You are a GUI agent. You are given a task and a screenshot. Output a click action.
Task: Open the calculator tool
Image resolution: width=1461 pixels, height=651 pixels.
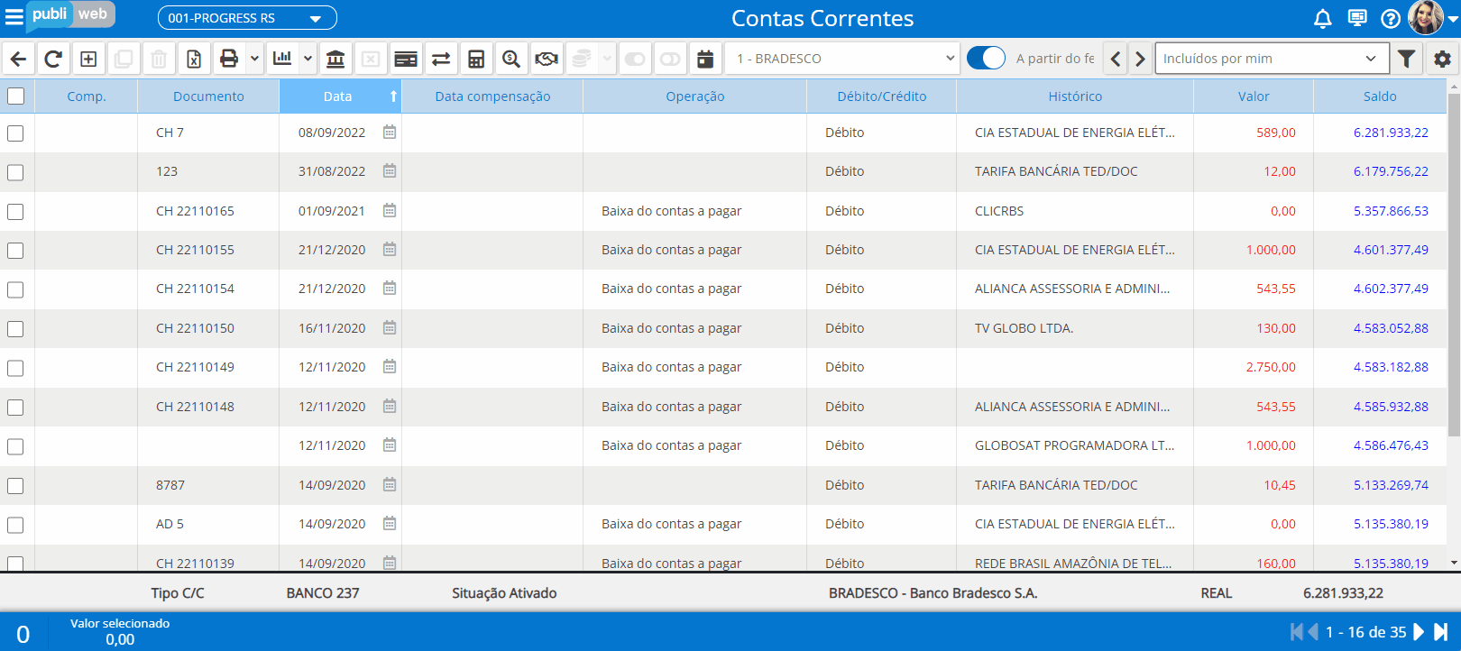pyautogui.click(x=476, y=59)
